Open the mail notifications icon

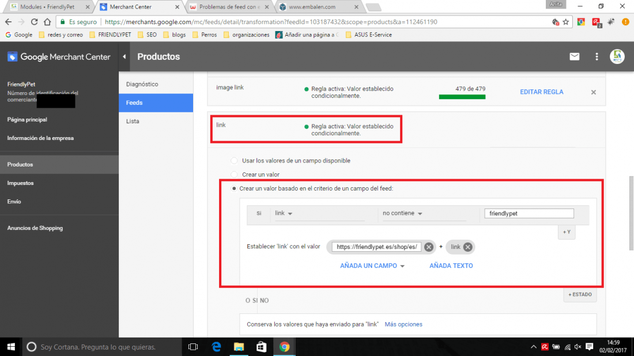pyautogui.click(x=574, y=56)
